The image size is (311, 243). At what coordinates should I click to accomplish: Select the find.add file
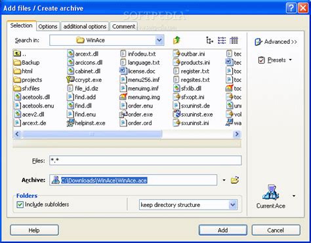(x=81, y=97)
